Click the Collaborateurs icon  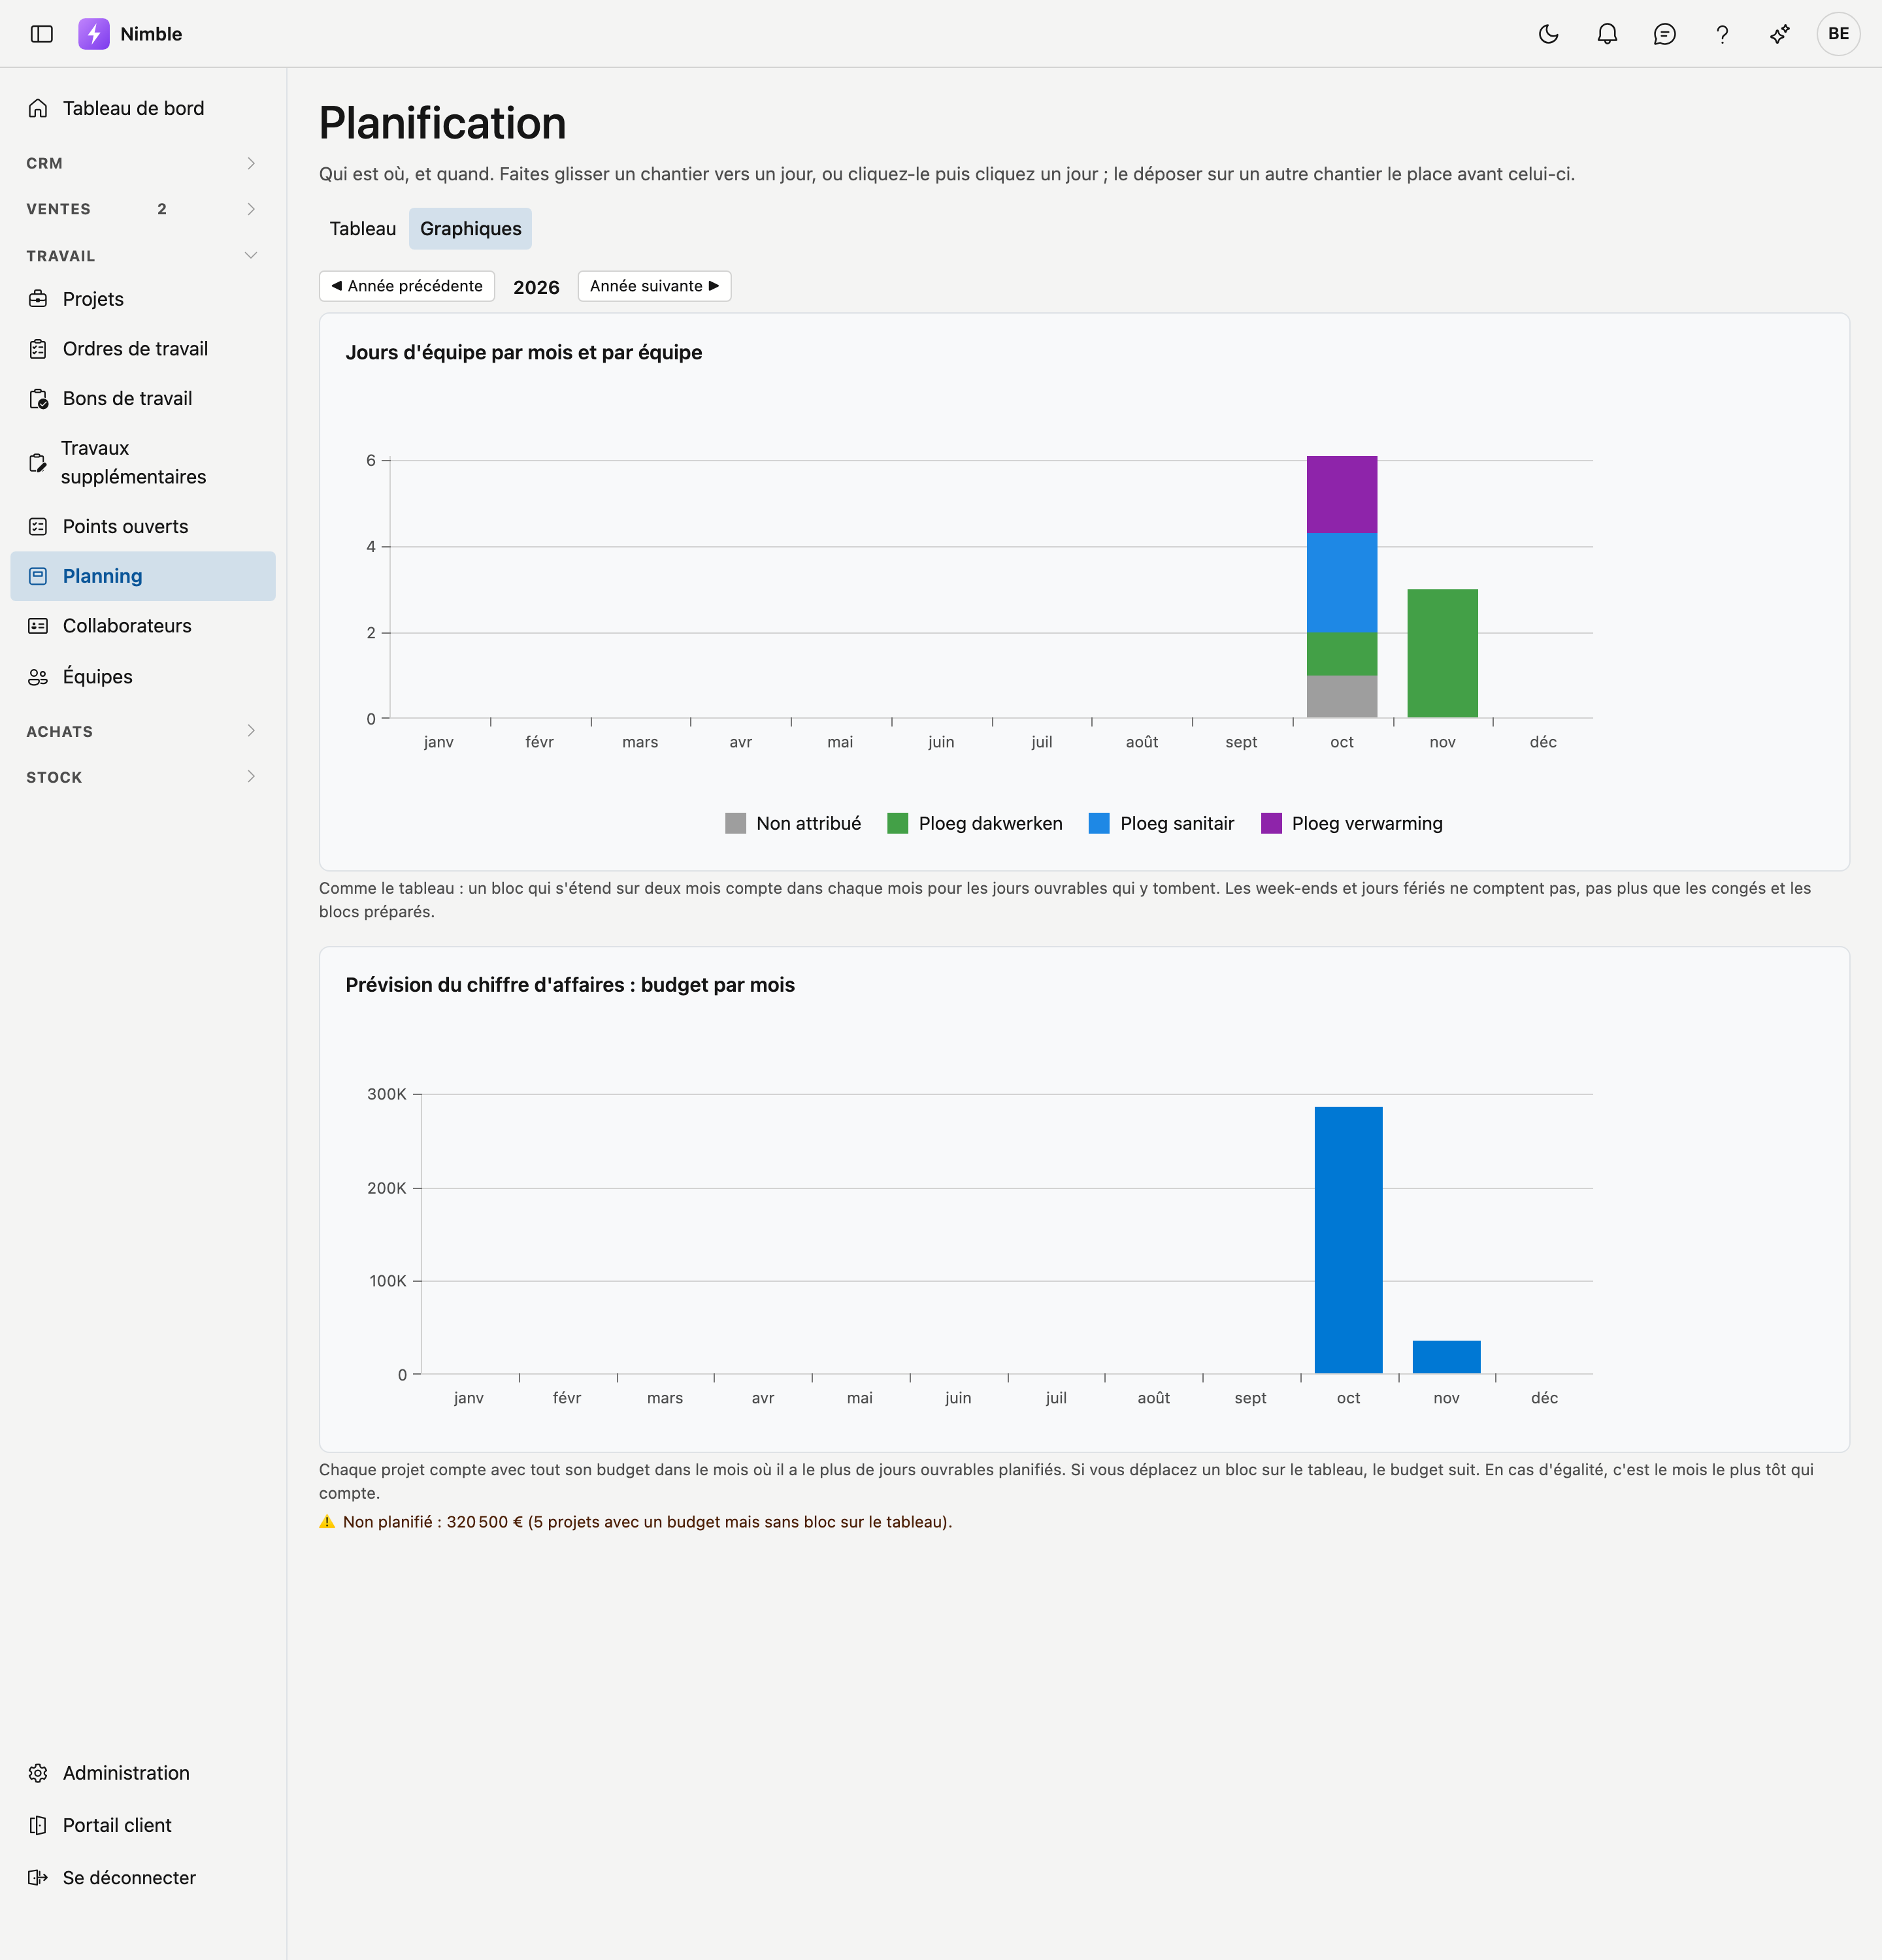[38, 626]
